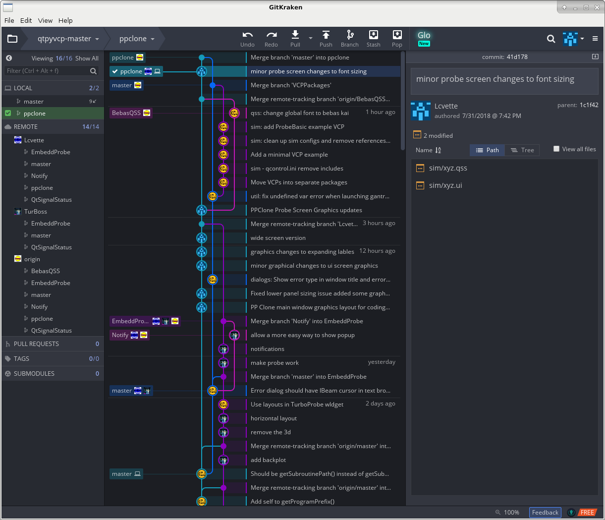This screenshot has width=605, height=520.
Task: Click the window menu icon in title bar
Action: [8, 7]
